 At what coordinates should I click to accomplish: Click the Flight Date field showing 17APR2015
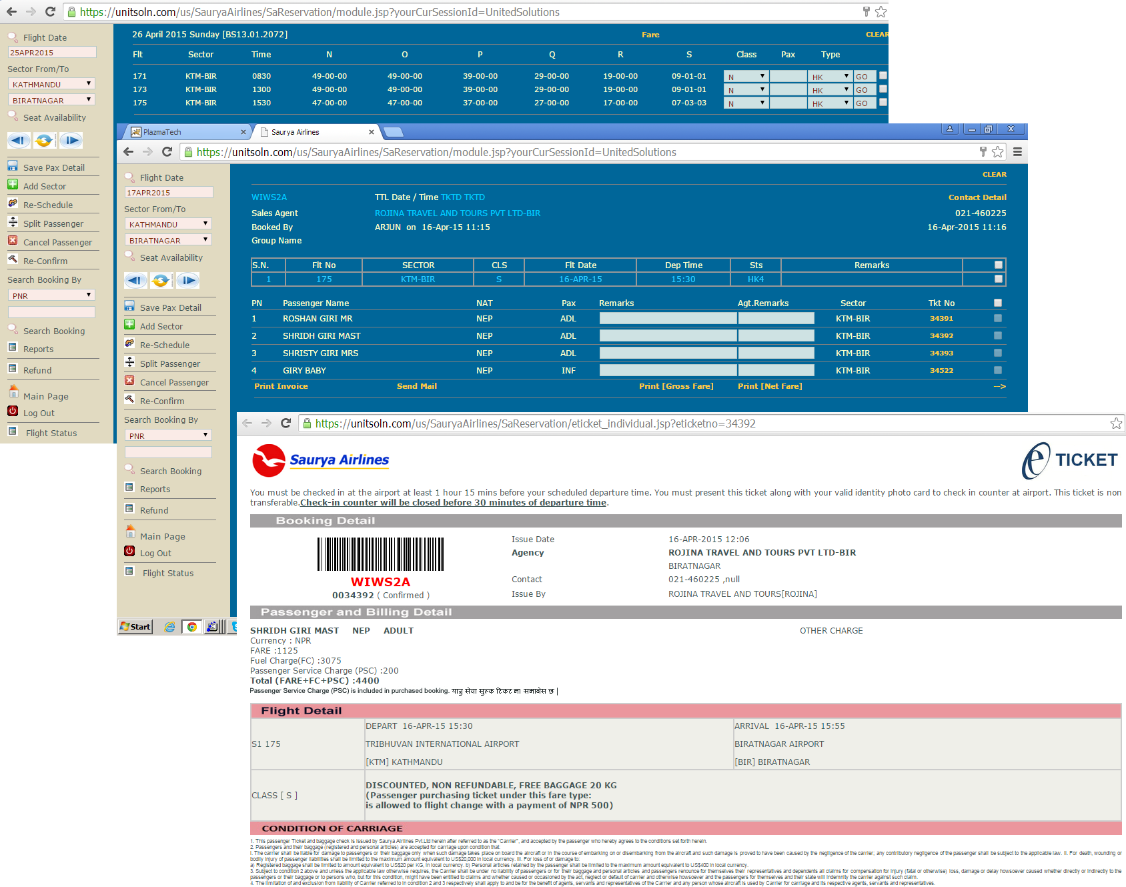(x=168, y=193)
